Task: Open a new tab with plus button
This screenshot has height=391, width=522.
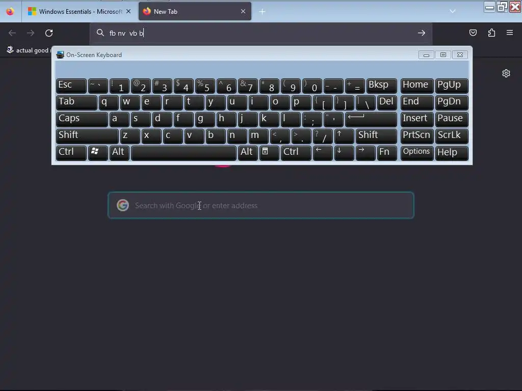Action: coord(263,12)
